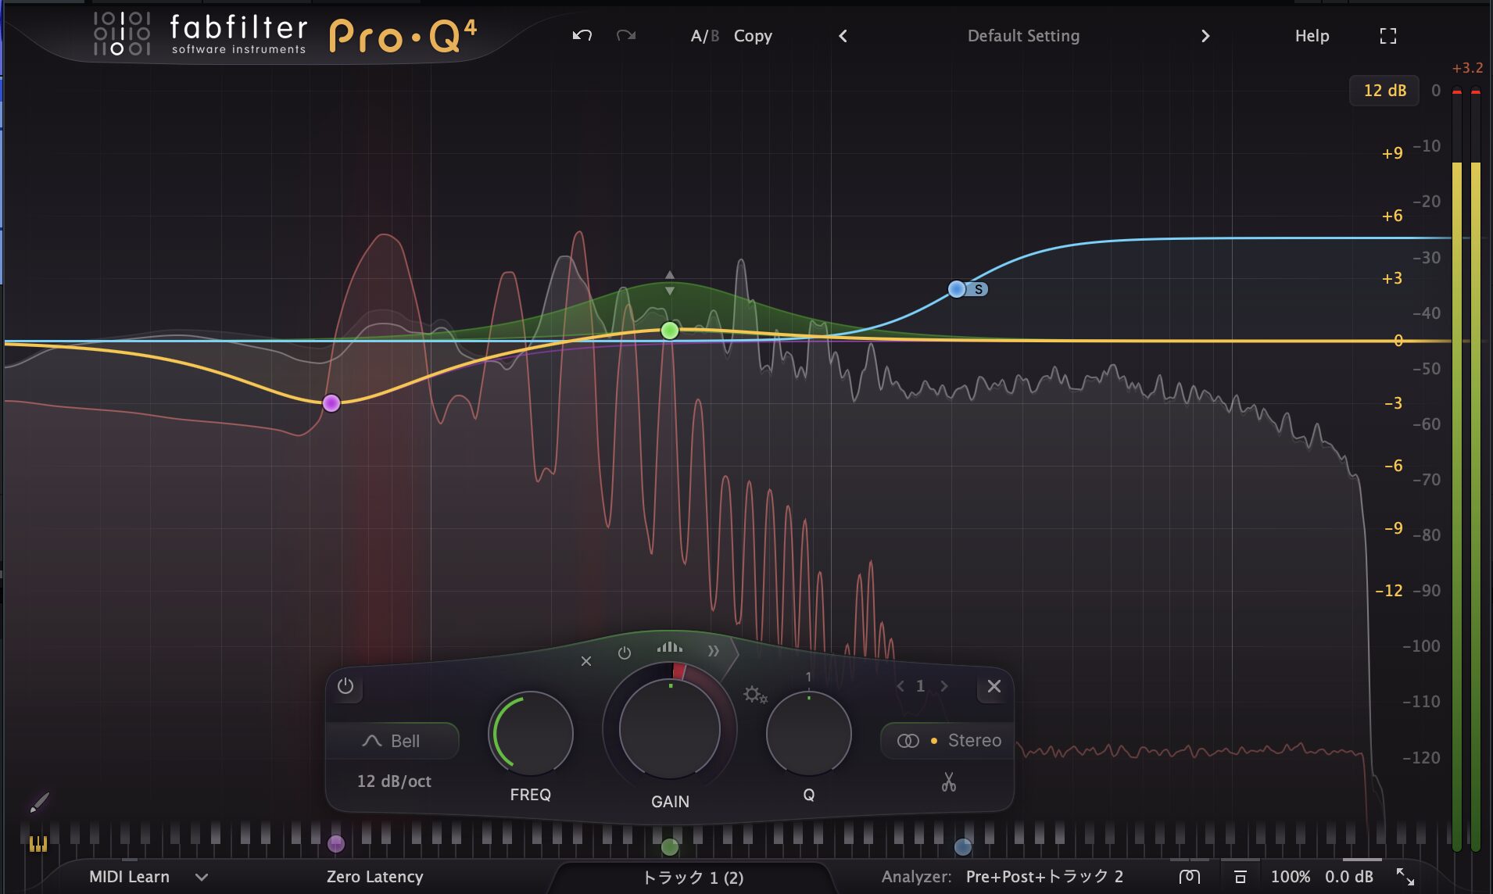1493x894 pixels.
Task: Click green band marker on piano strip
Action: pos(670,847)
